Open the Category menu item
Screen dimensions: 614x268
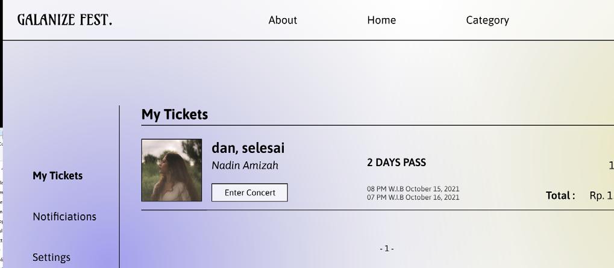coord(487,20)
